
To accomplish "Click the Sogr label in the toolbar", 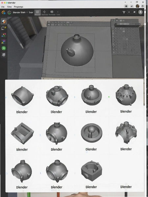I will tap(31, 12).
